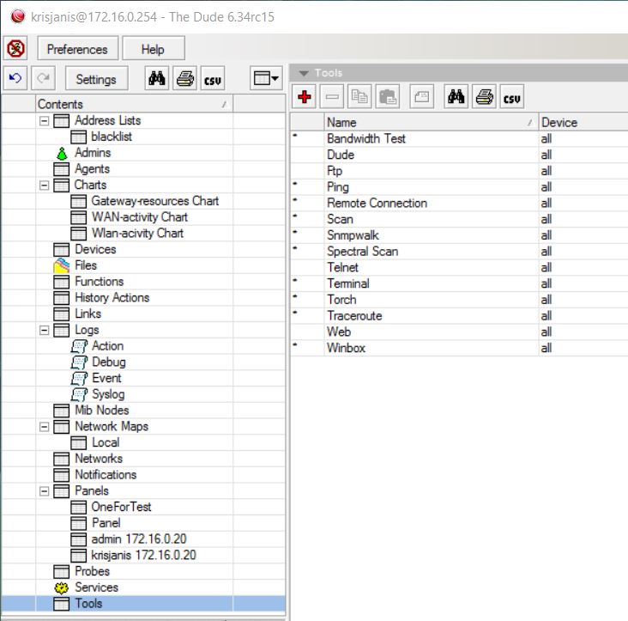Open Gateway-resources Chart

tap(154, 201)
